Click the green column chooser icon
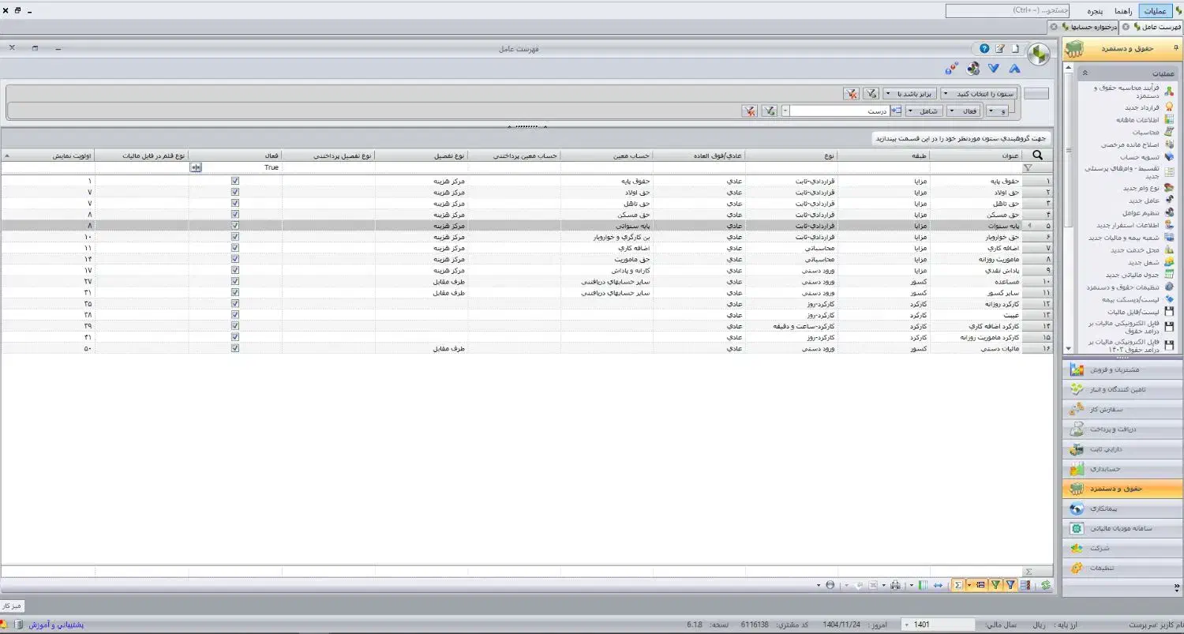 [922, 585]
